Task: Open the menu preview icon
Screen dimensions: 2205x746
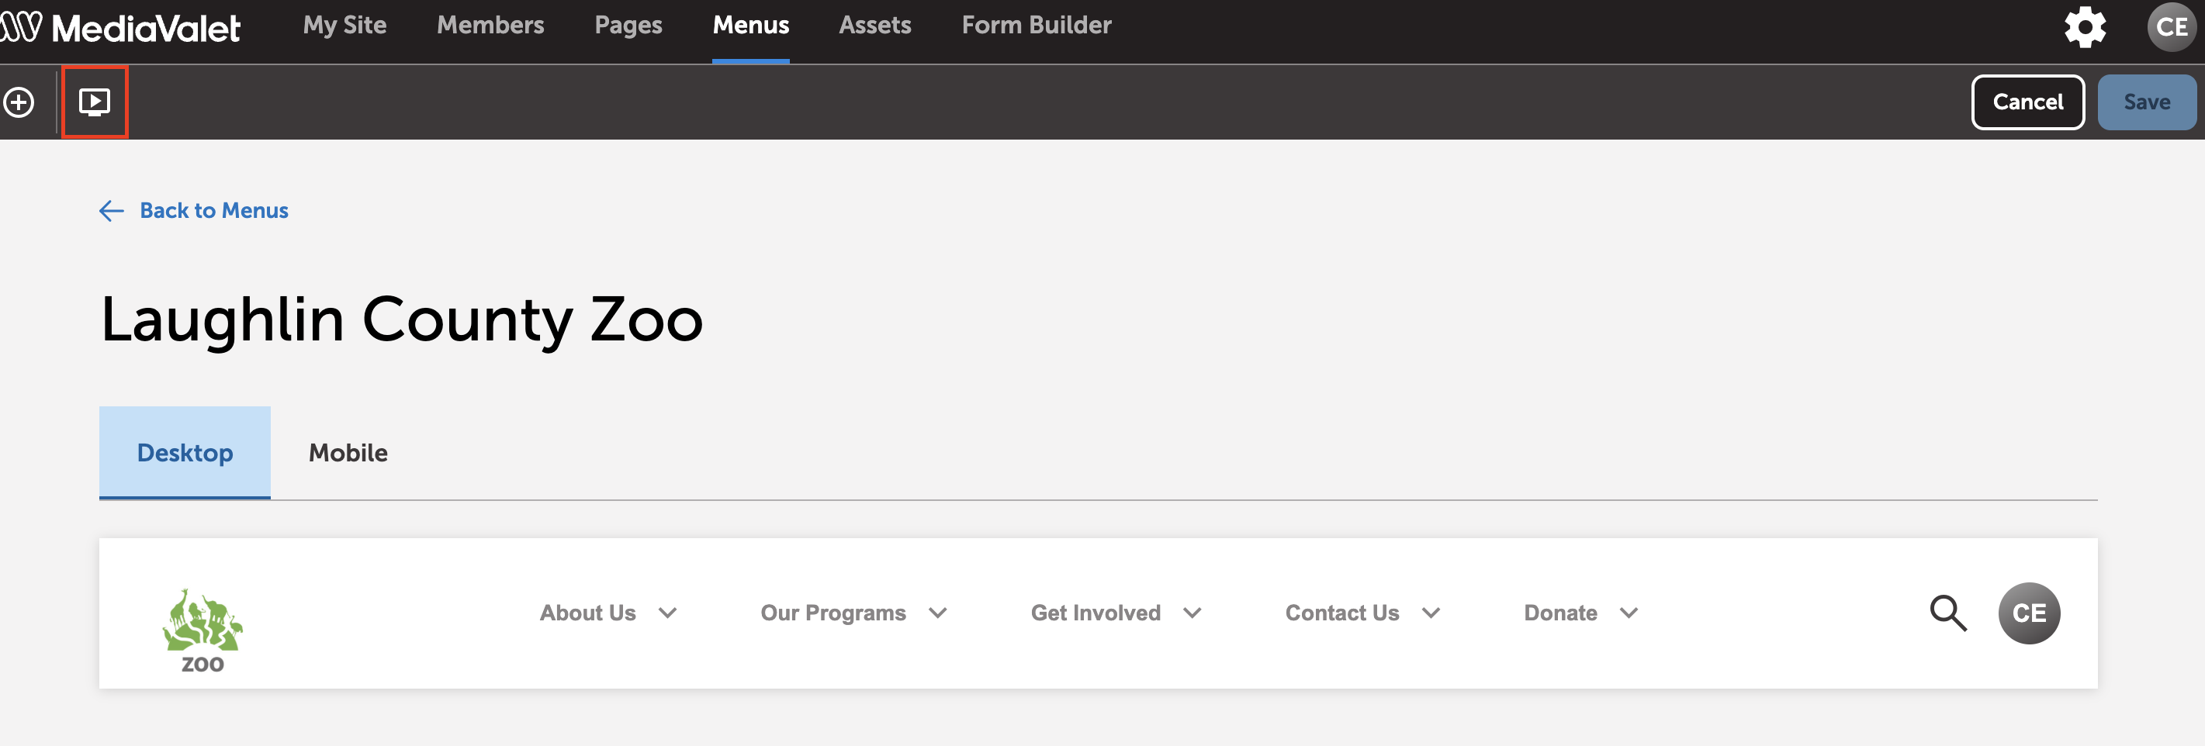Action: (94, 102)
